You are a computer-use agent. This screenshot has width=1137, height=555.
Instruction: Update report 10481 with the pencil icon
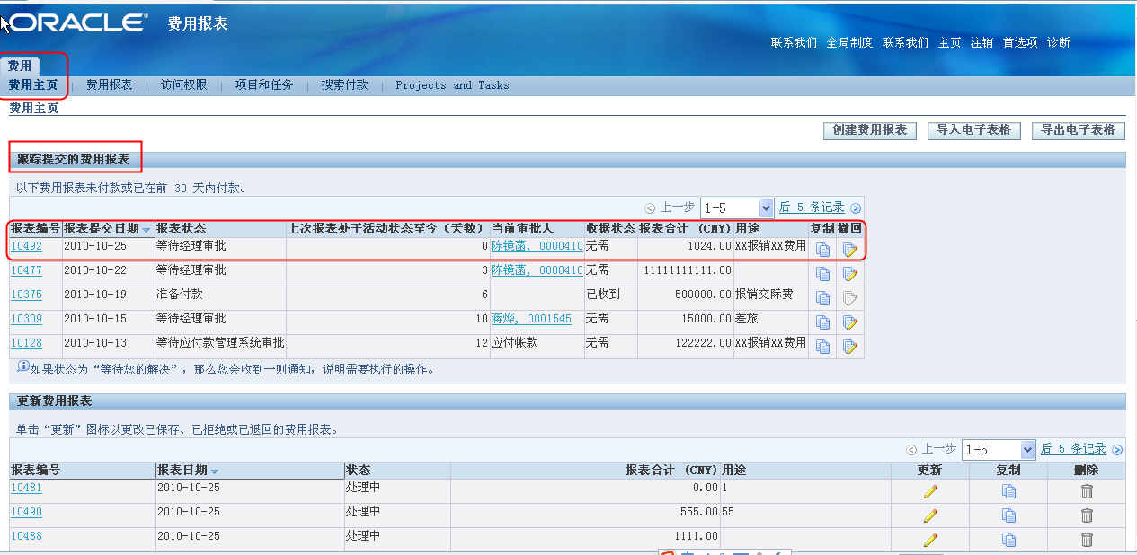[x=931, y=490]
